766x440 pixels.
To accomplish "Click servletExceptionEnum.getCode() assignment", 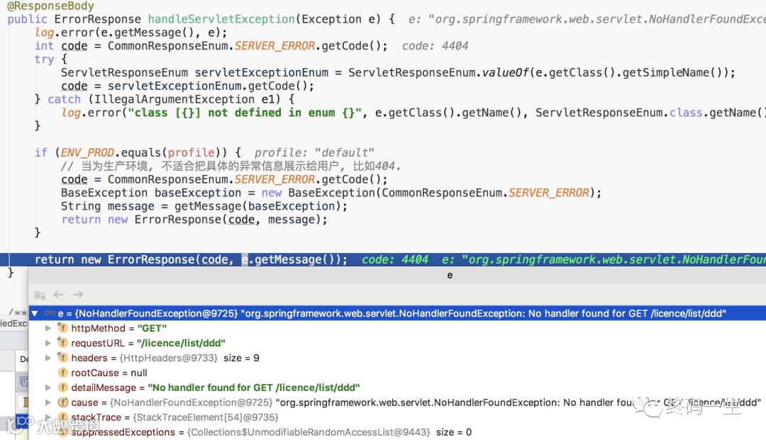I will [x=187, y=86].
